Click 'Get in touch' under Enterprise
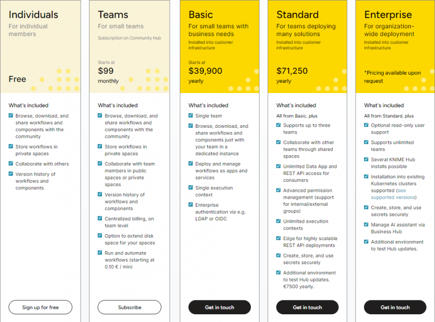This screenshot has height=322, width=435. click(x=395, y=307)
